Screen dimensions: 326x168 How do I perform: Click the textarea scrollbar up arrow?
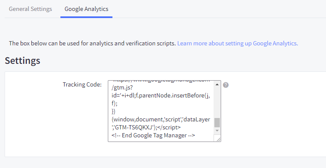click(x=217, y=84)
